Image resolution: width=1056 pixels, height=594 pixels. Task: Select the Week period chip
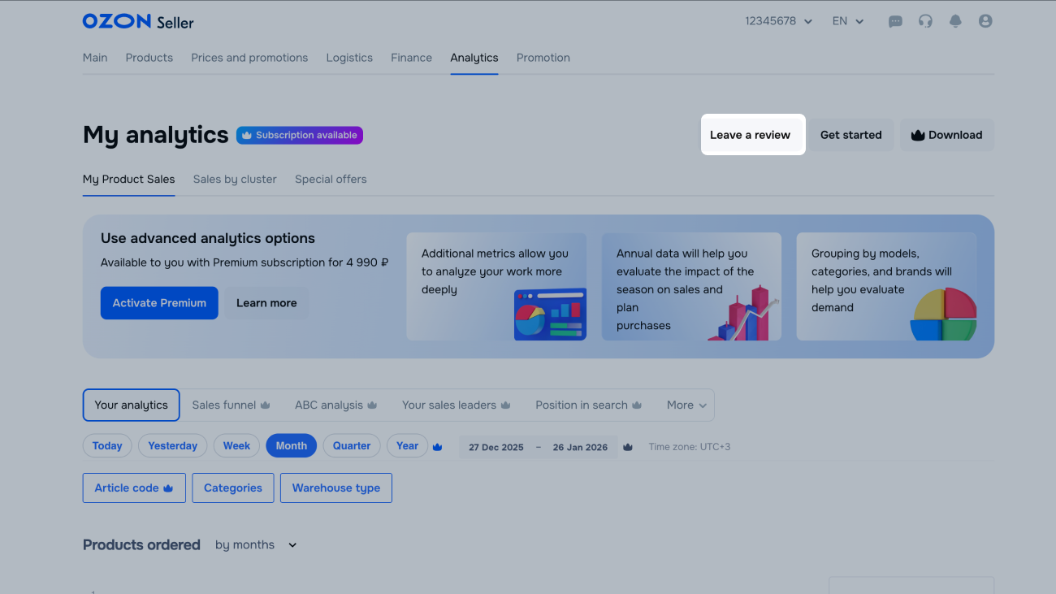click(x=236, y=446)
